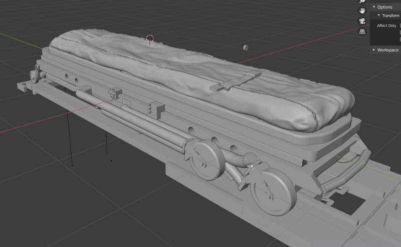Click the Options panel header label

[x=385, y=7]
